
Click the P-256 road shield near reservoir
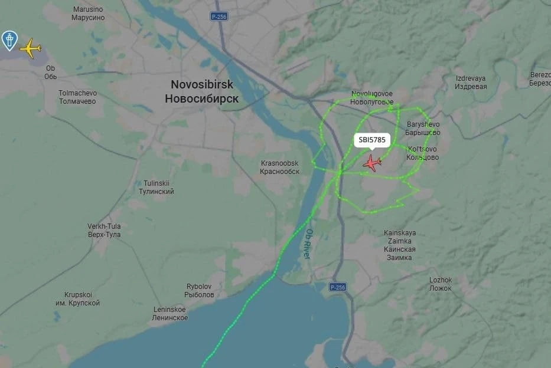pos(338,287)
